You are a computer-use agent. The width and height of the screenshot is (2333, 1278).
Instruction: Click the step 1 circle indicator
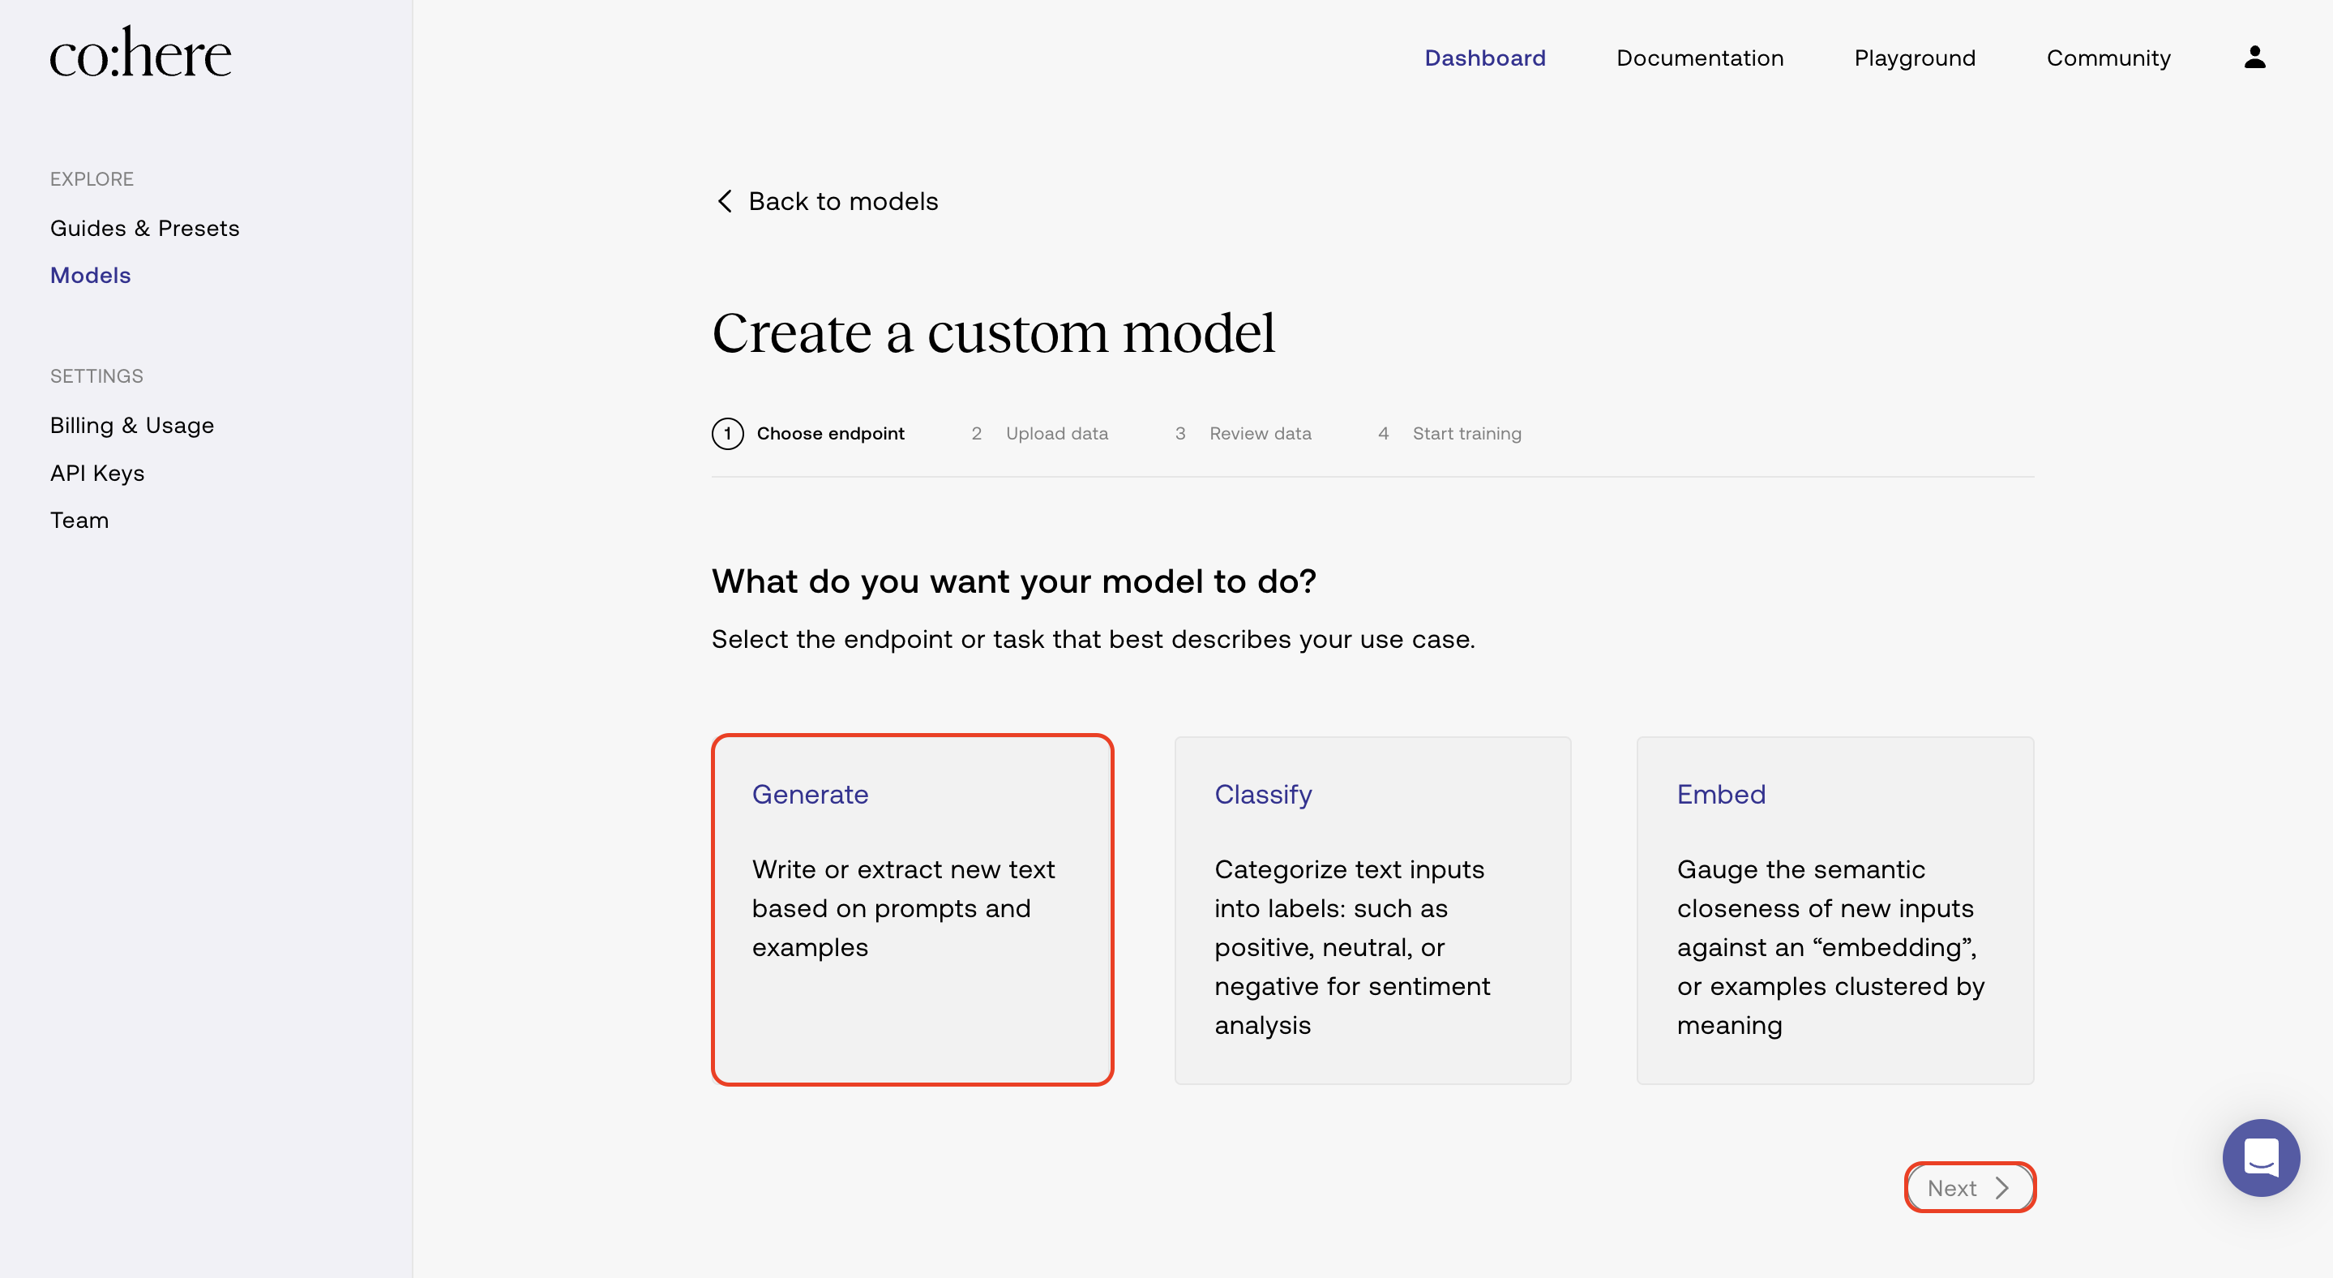tap(727, 434)
